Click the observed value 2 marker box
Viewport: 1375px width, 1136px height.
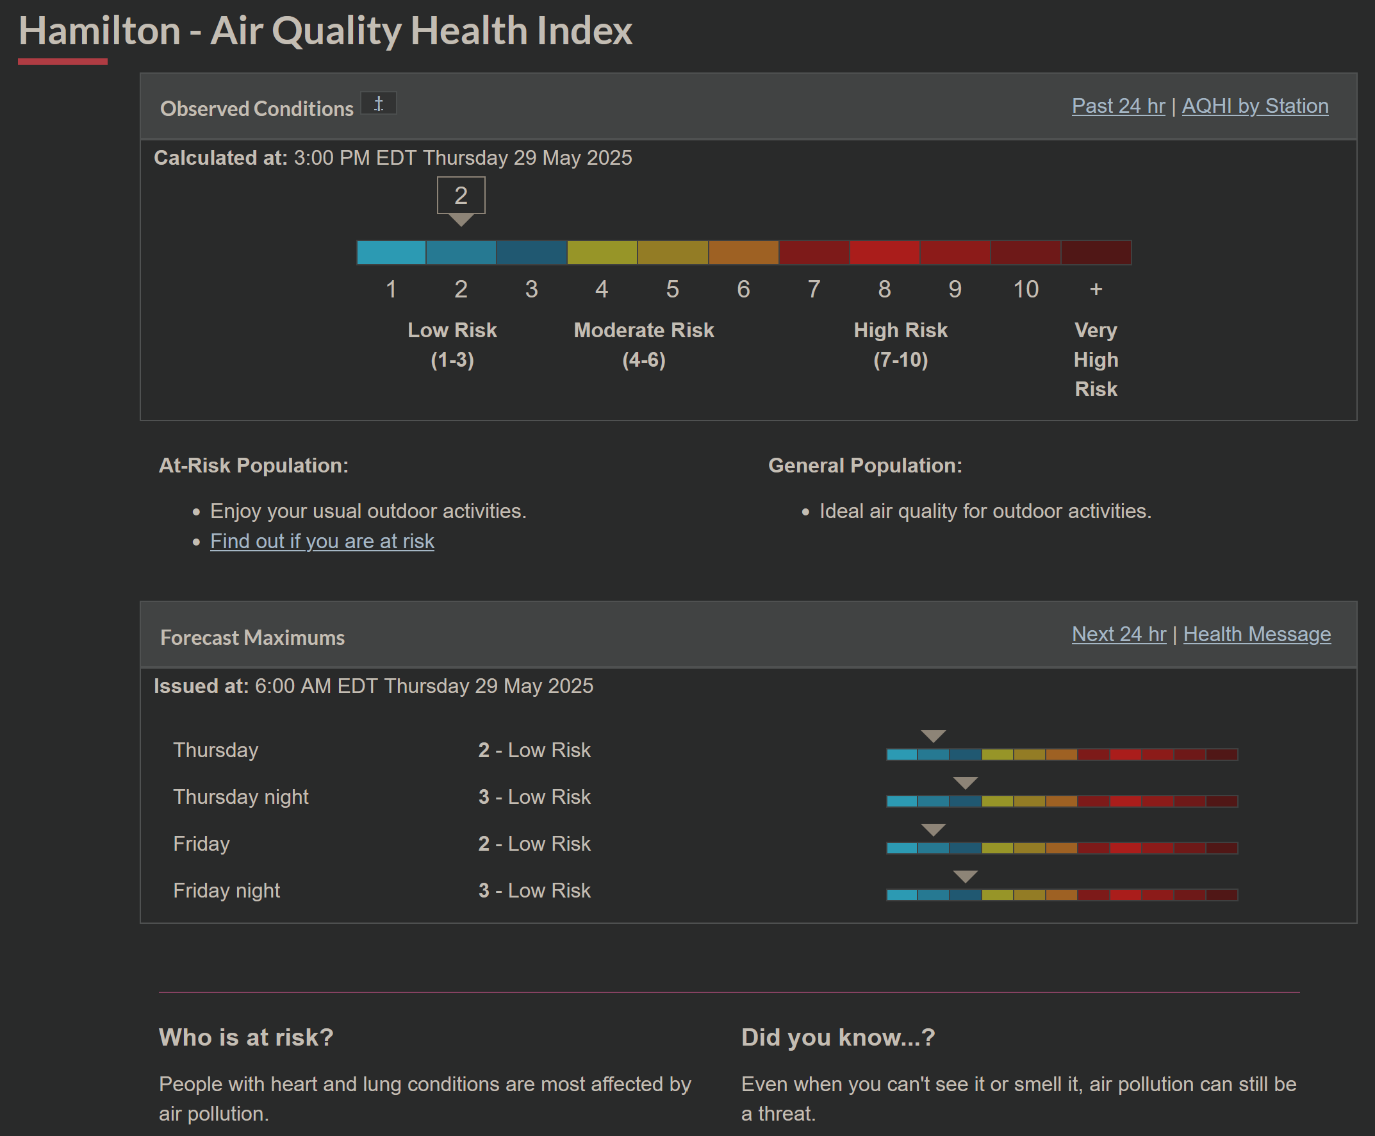[461, 196]
